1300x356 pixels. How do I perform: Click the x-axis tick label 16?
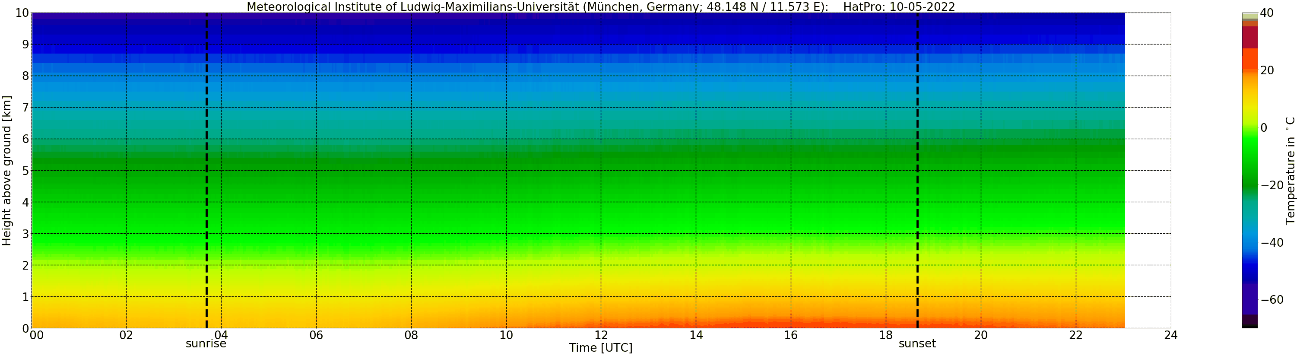(791, 335)
